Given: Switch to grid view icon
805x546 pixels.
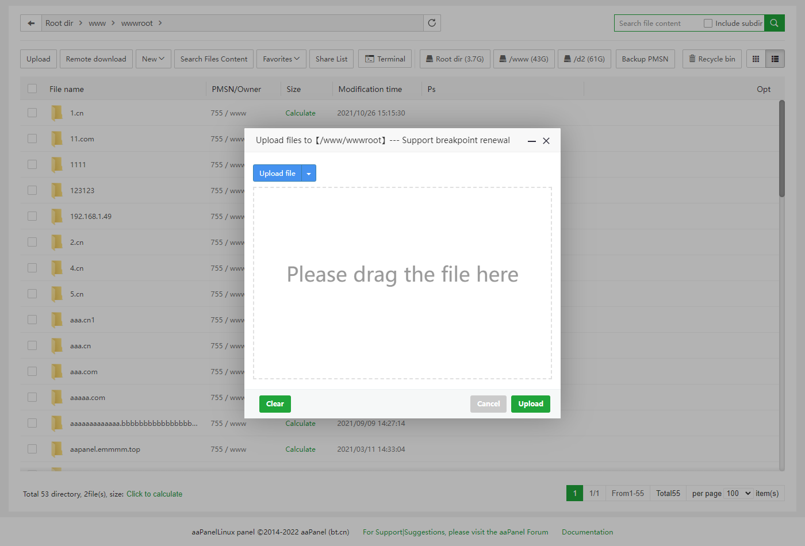Looking at the screenshot, I should click(x=756, y=59).
